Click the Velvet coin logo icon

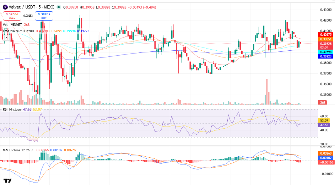pyautogui.click(x=5, y=7)
